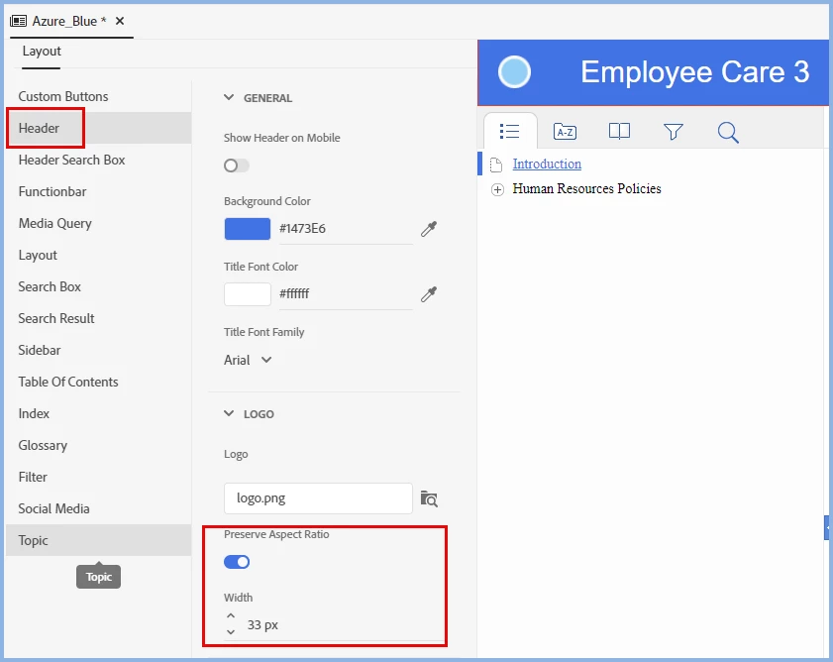
Task: Select Media Query component
Action: pos(99,223)
